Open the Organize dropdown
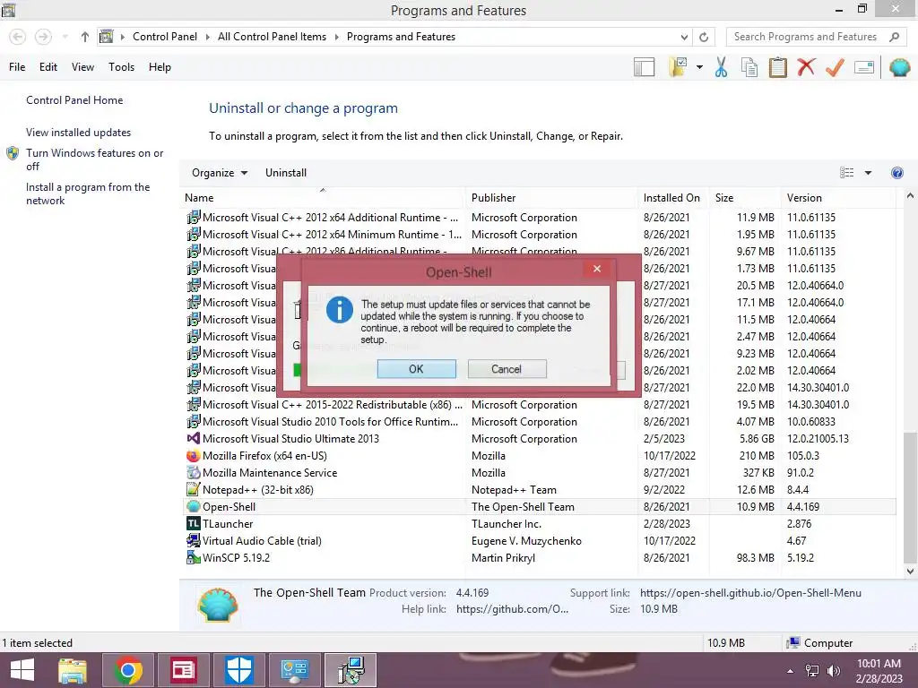Image resolution: width=918 pixels, height=688 pixels. tap(220, 173)
